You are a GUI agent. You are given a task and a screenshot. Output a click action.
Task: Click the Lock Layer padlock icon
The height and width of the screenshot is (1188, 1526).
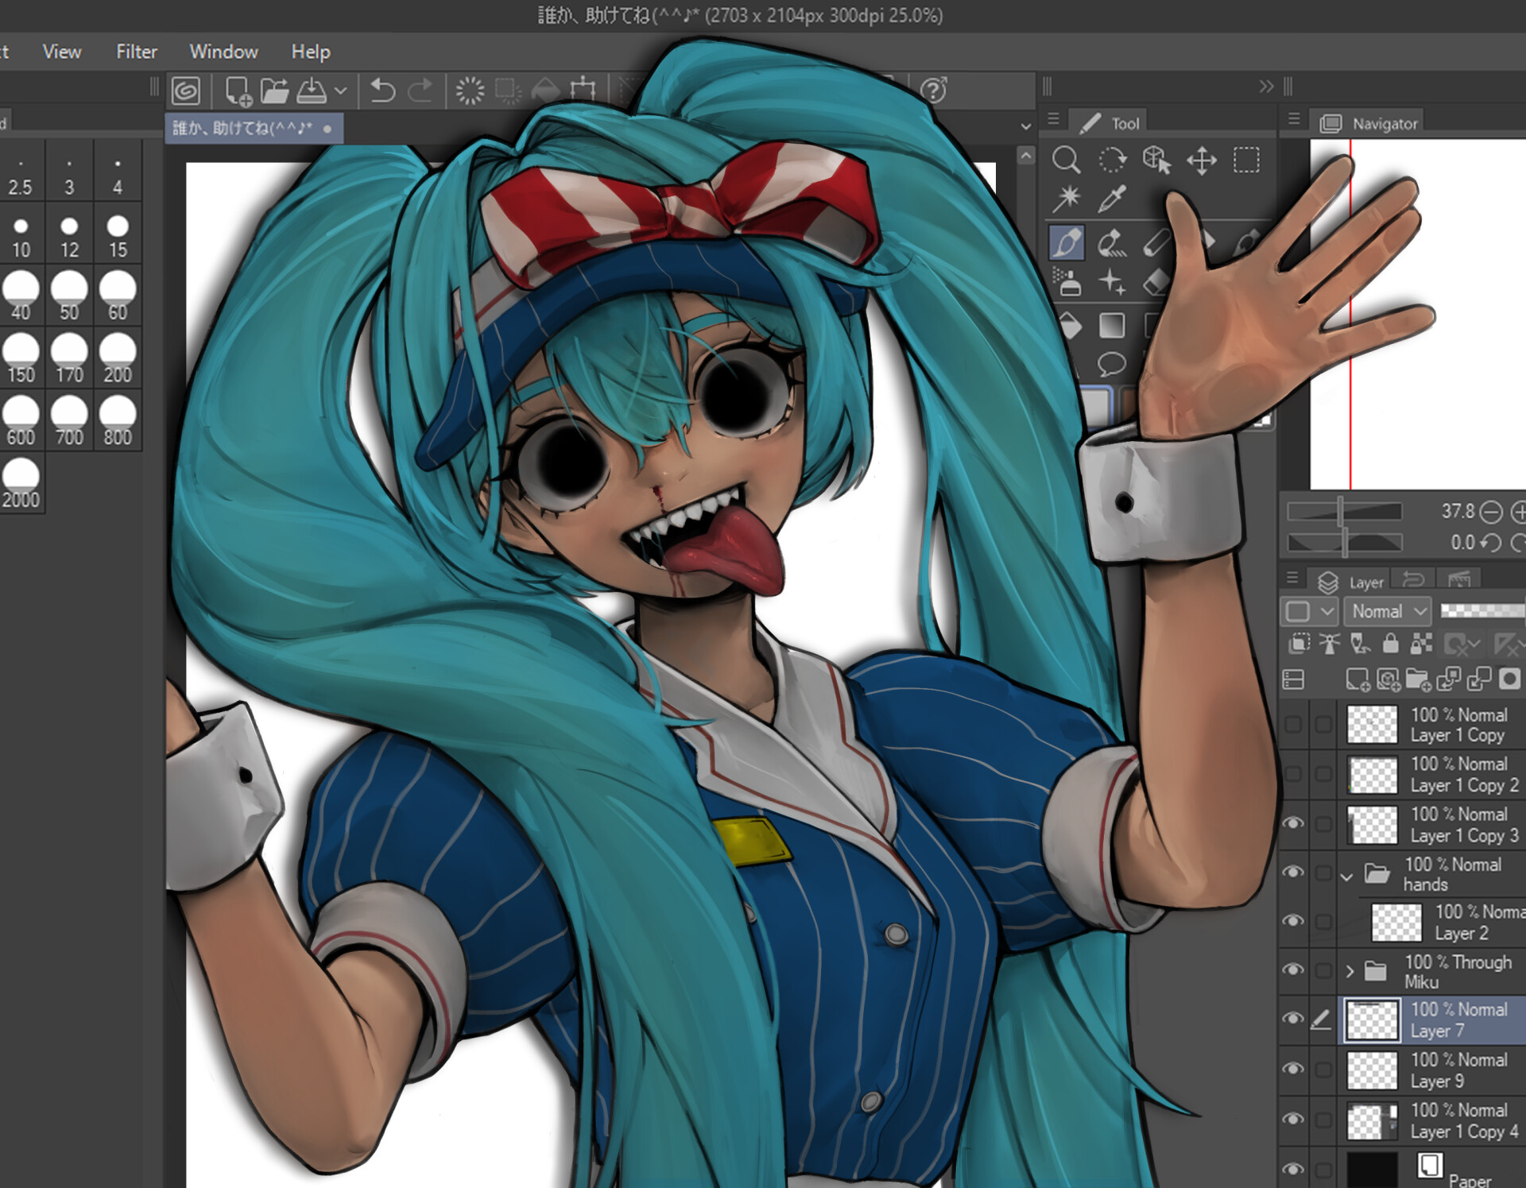pyautogui.click(x=1390, y=643)
